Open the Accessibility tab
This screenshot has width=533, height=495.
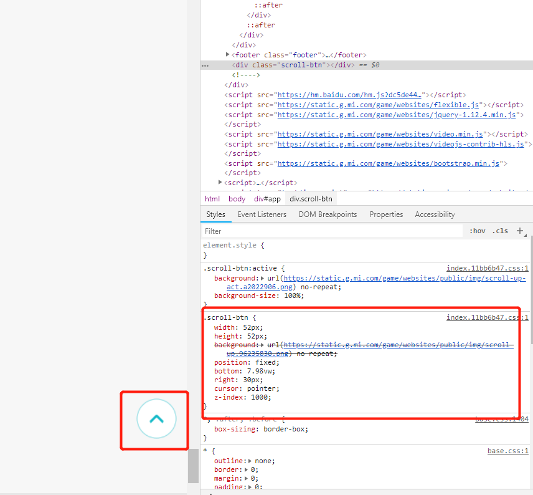[x=435, y=214]
